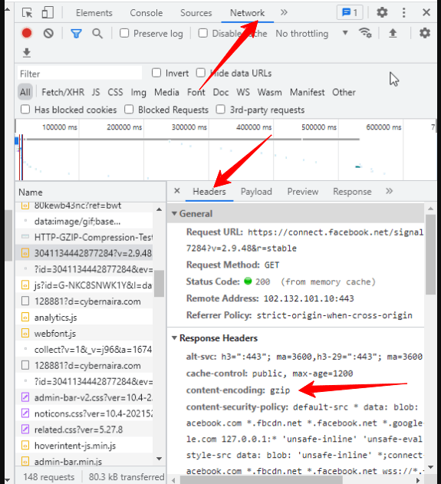
Task: Open the No throttling dropdown
Action: point(311,33)
